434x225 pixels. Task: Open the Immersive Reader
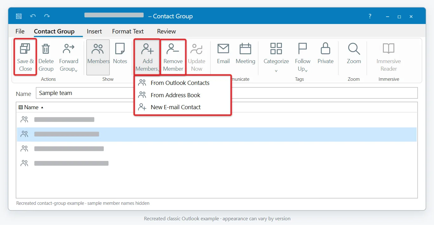click(389, 57)
